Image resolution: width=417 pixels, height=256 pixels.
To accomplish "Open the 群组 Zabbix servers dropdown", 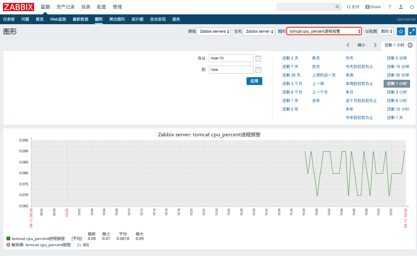I will [214, 31].
